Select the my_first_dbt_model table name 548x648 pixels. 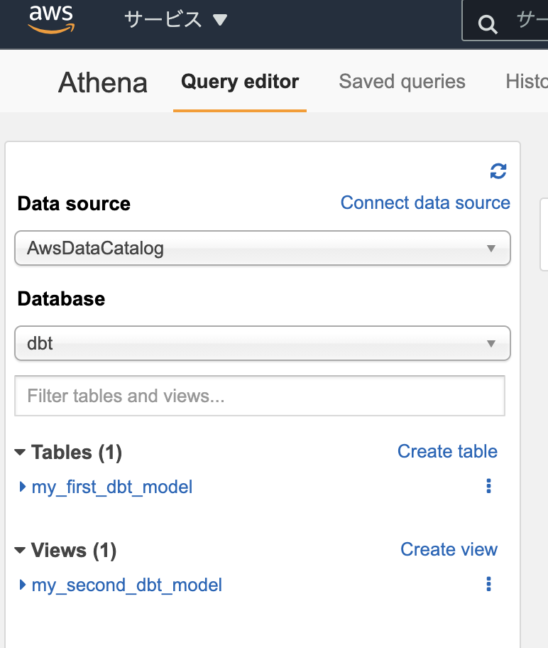pos(112,487)
